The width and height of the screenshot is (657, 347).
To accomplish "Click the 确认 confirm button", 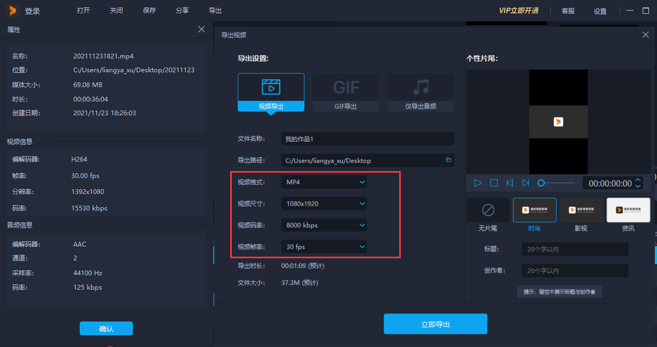I will pyautogui.click(x=106, y=328).
